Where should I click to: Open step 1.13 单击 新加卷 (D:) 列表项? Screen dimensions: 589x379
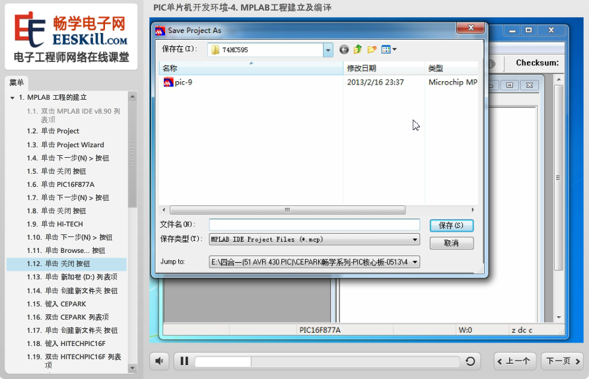[x=72, y=277]
